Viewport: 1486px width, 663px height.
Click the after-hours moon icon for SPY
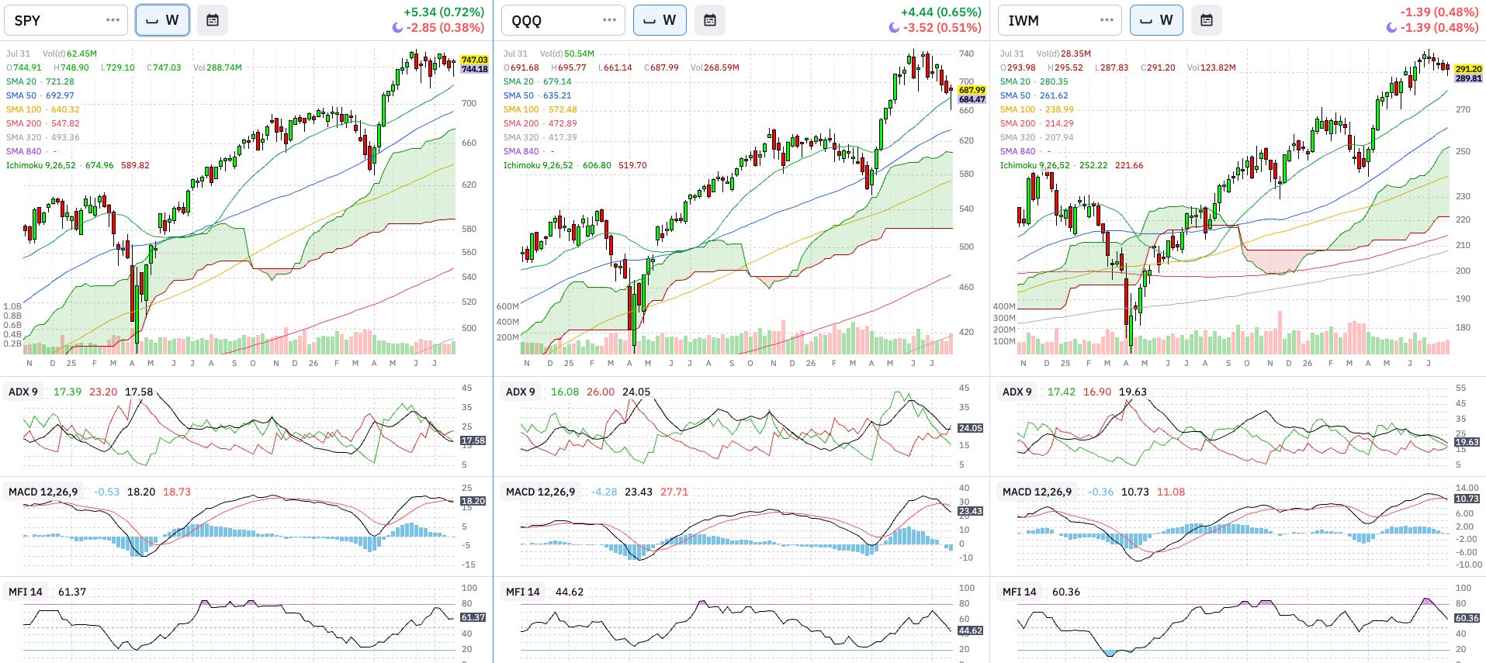[x=397, y=28]
